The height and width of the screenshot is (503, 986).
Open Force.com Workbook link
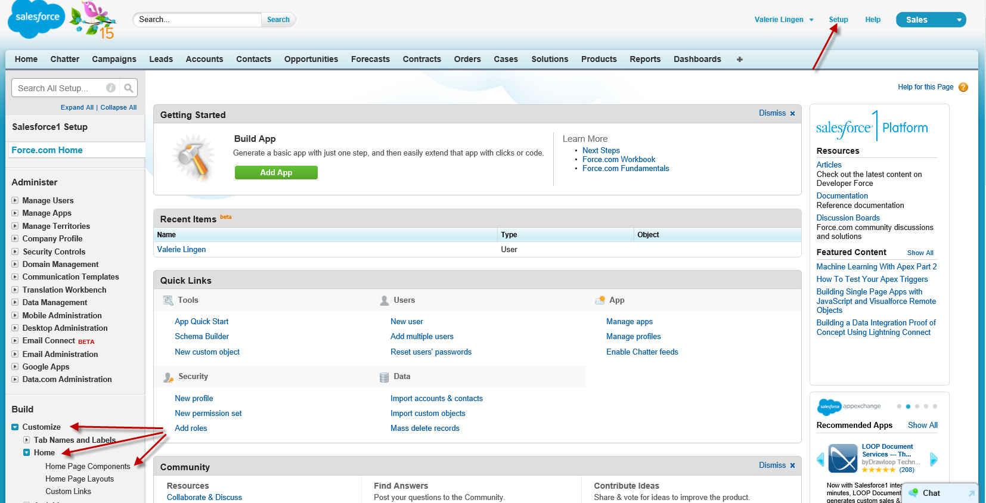point(619,159)
